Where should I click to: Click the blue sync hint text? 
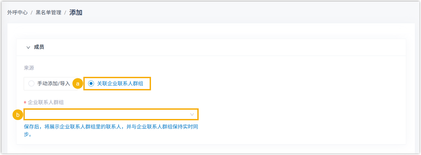(x=111, y=127)
